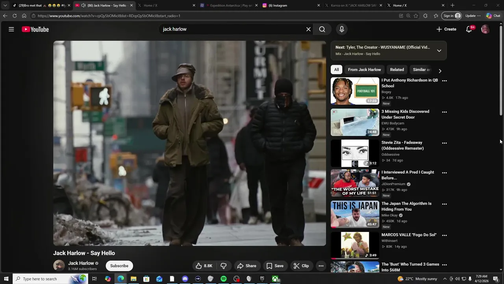The width and height of the screenshot is (504, 284).
Task: Open the browser tab search dropdown
Action: pos(5,6)
